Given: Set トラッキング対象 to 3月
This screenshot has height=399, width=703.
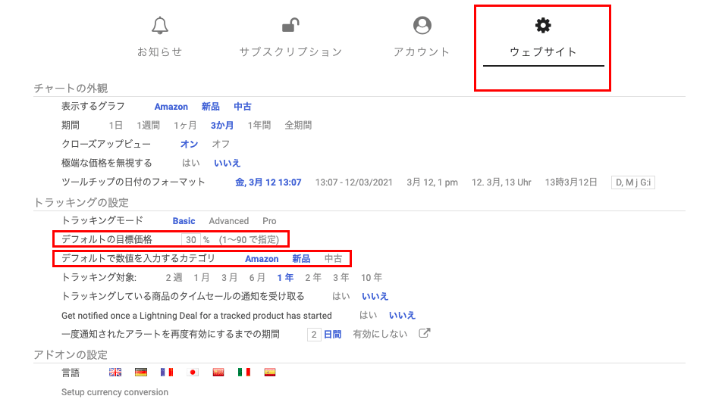Looking at the screenshot, I should (230, 278).
